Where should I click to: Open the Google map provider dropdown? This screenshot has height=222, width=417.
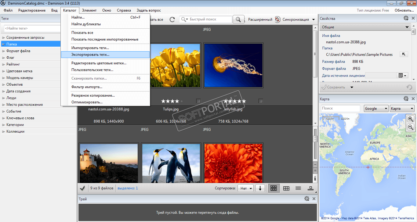(376, 108)
